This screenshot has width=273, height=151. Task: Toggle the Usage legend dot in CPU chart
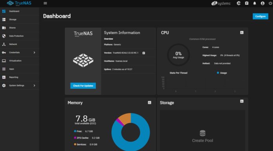pos(218,73)
